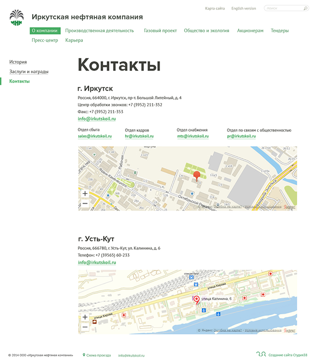Open История in the sidebar
Screen dimensions: 322x364
click(18, 62)
